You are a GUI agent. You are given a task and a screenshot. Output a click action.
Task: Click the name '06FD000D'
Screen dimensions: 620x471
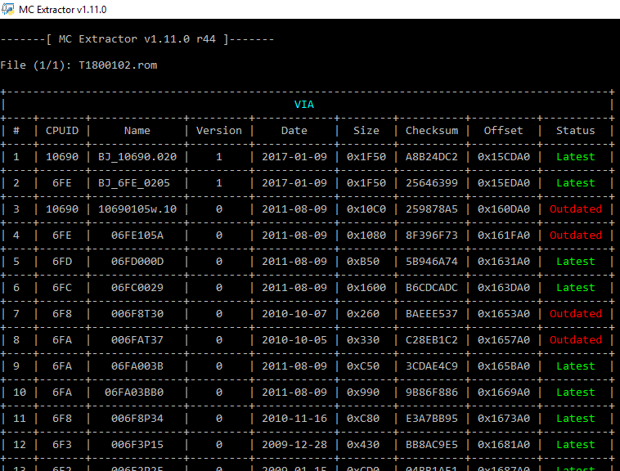137,261
